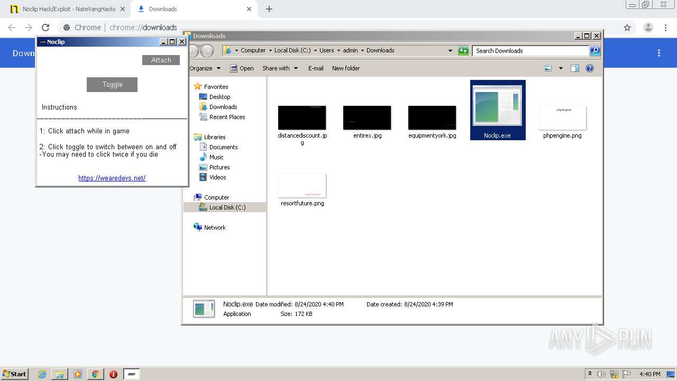The width and height of the screenshot is (677, 381).
Task: Click admin in address breadcrumb
Action: coord(350,51)
